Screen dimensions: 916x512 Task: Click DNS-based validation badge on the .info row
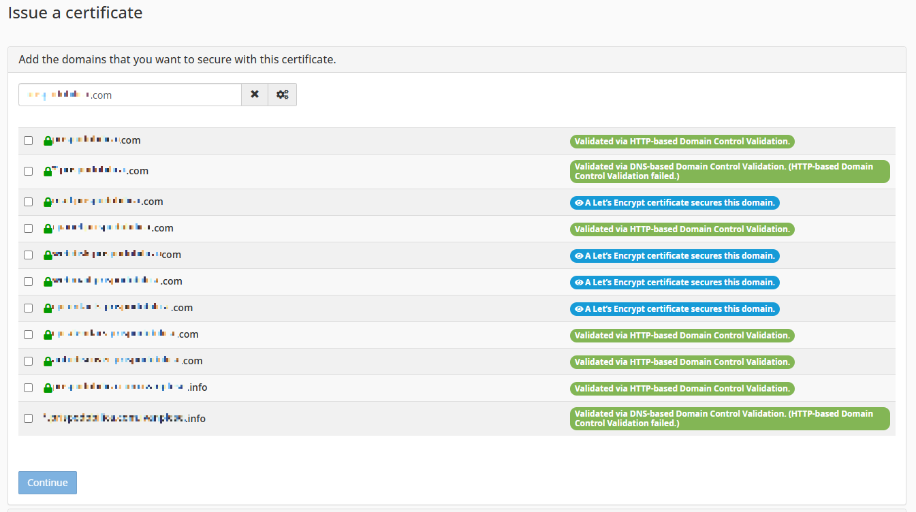click(730, 419)
